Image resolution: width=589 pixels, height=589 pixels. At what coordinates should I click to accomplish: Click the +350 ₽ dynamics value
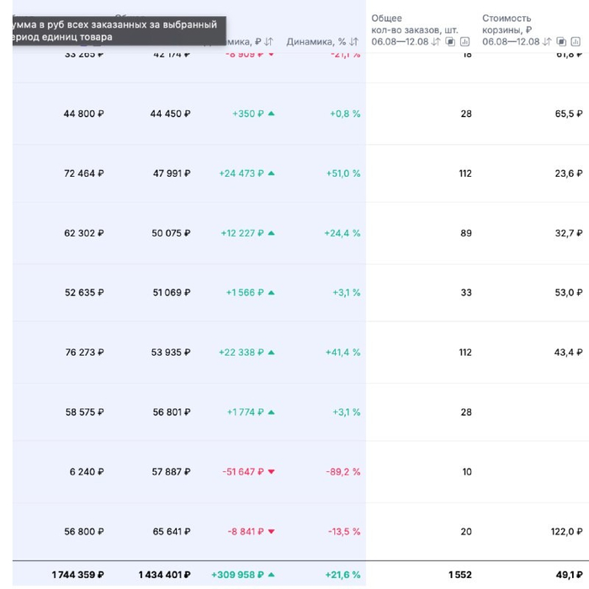pyautogui.click(x=248, y=114)
